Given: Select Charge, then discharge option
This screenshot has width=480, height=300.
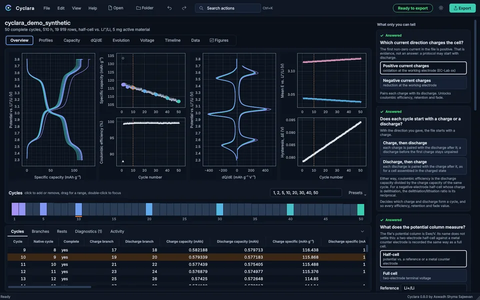Looking at the screenshot, I should coord(423,147).
